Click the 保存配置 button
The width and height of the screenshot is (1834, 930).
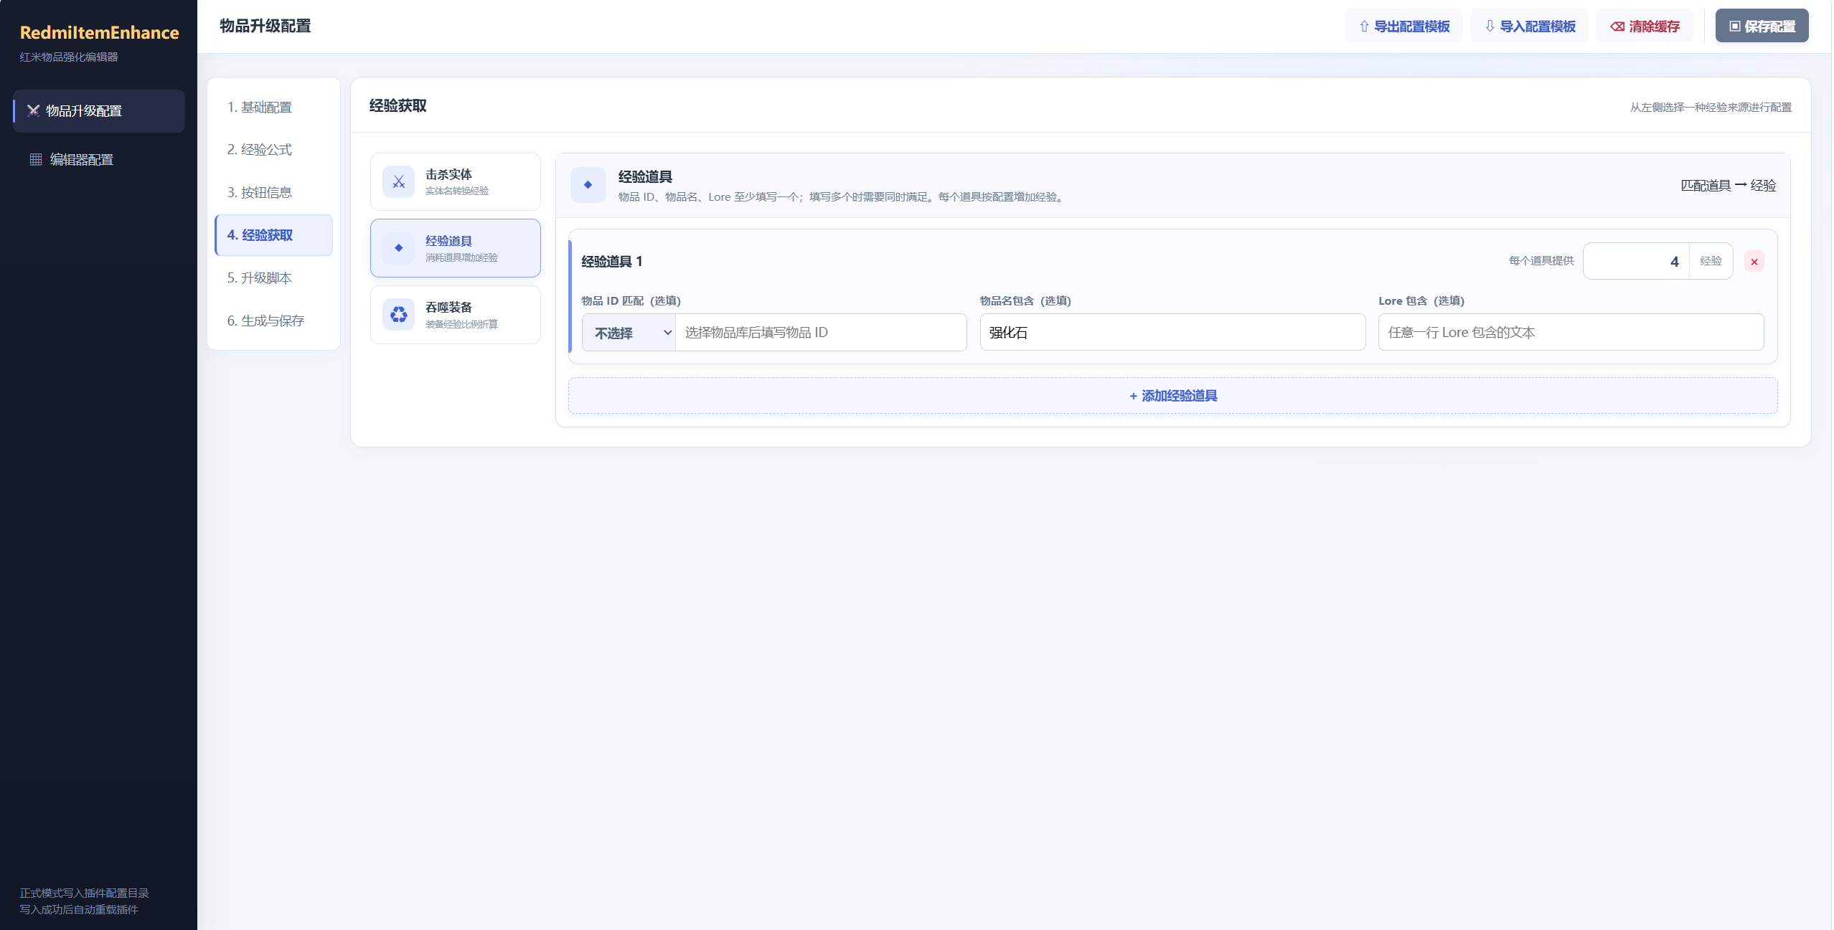tap(1762, 26)
